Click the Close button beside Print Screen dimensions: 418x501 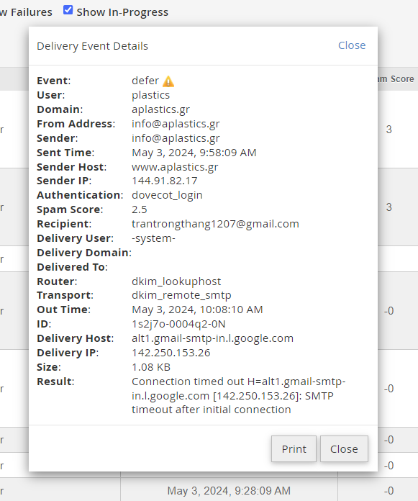[344, 449]
